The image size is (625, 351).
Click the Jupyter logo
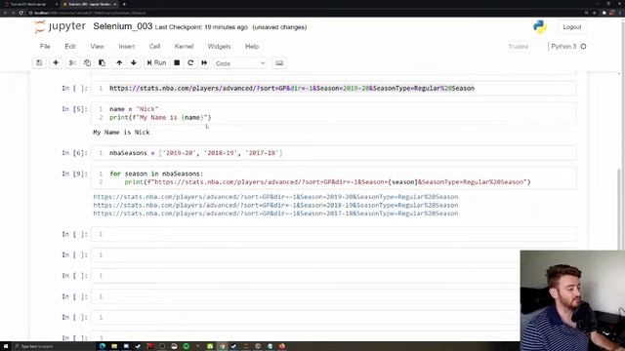pos(60,26)
